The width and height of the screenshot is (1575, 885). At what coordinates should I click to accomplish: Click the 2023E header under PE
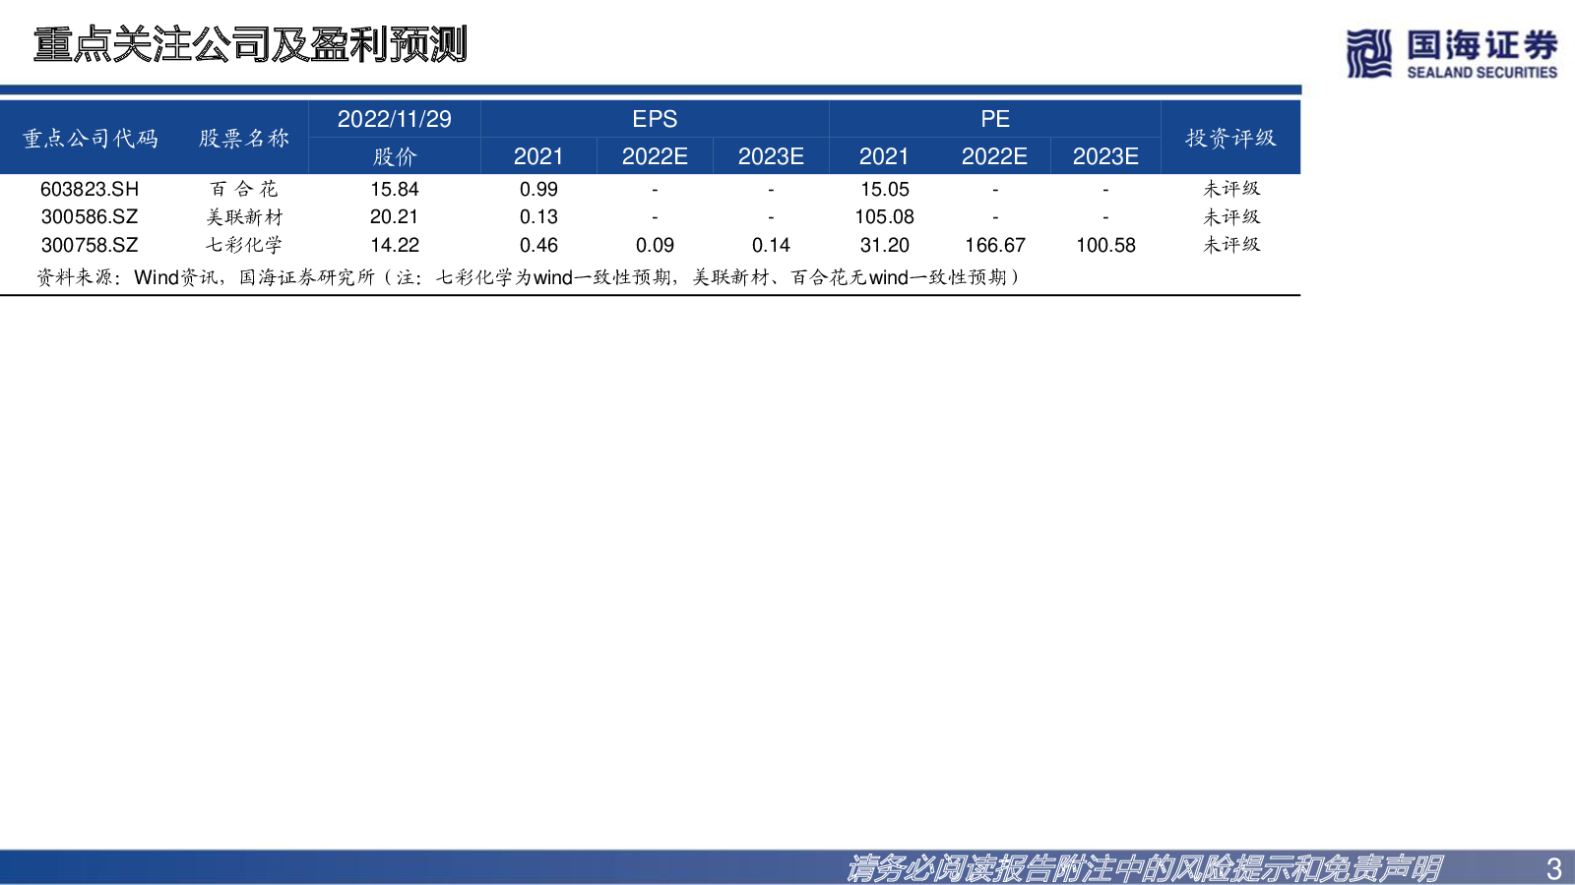1105,156
